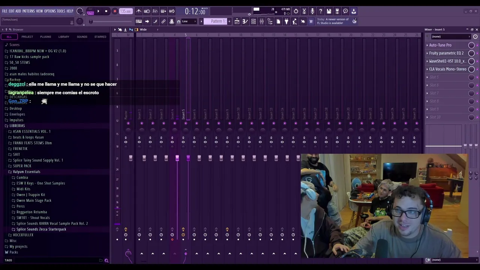Open the TOOLS menu
The height and width of the screenshot is (270, 480).
(x=61, y=11)
